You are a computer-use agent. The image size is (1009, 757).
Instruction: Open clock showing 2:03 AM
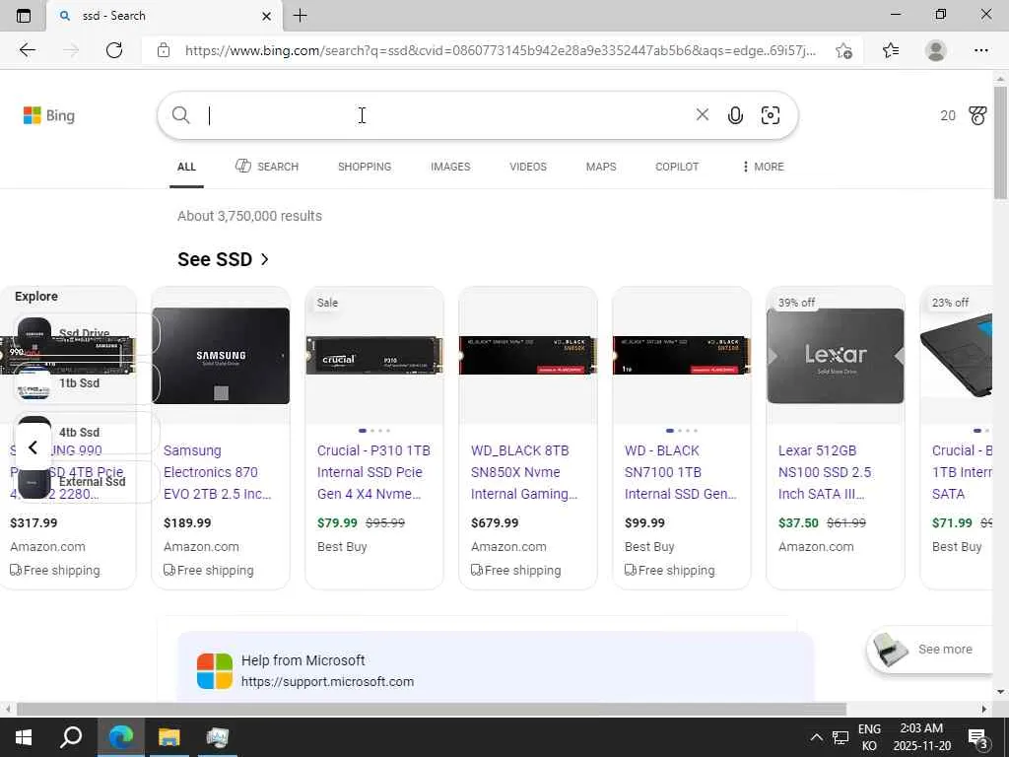(x=921, y=737)
